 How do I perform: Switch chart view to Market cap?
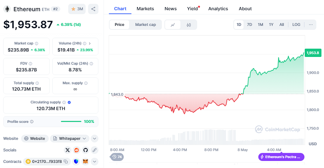[x=145, y=25]
